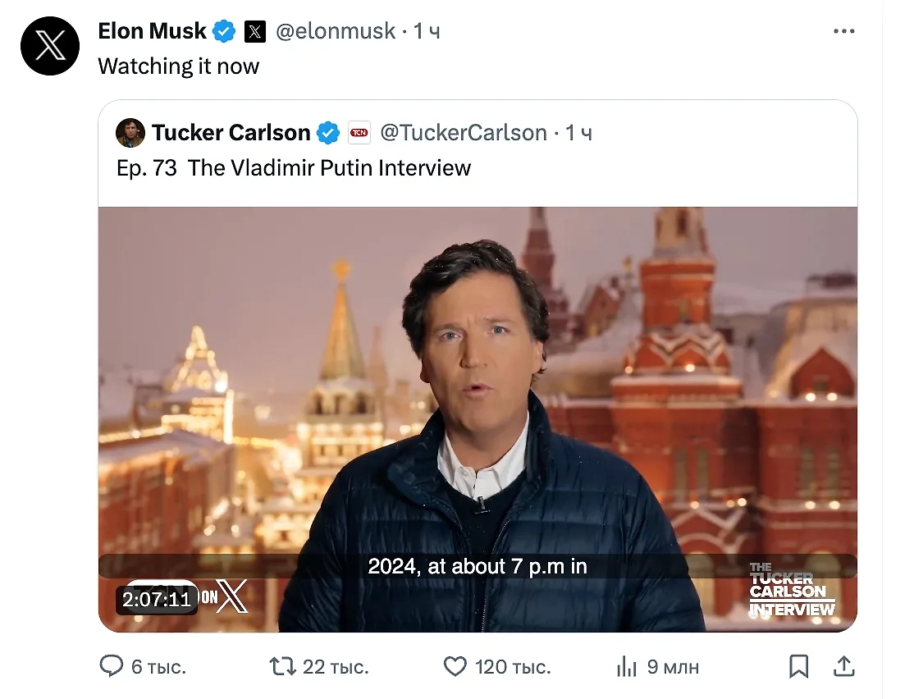
Task: Open the tweet options via the ellipsis menu
Action: tap(843, 30)
